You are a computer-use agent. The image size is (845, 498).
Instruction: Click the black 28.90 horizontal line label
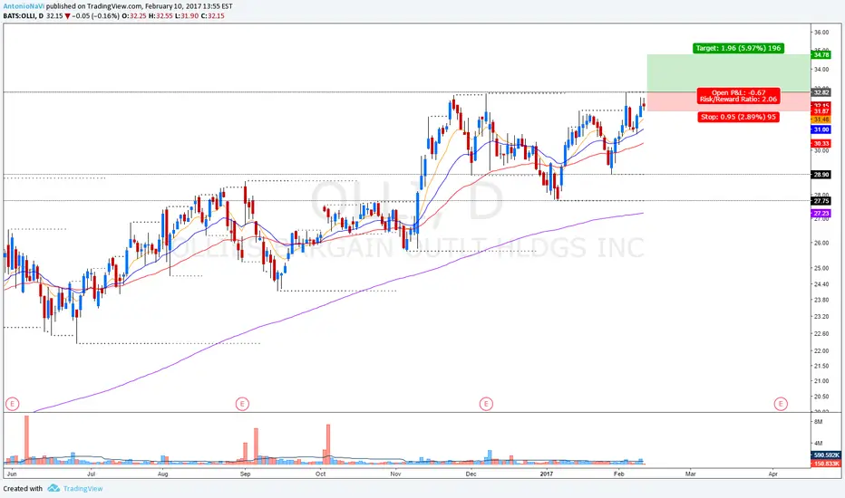[x=821, y=175]
